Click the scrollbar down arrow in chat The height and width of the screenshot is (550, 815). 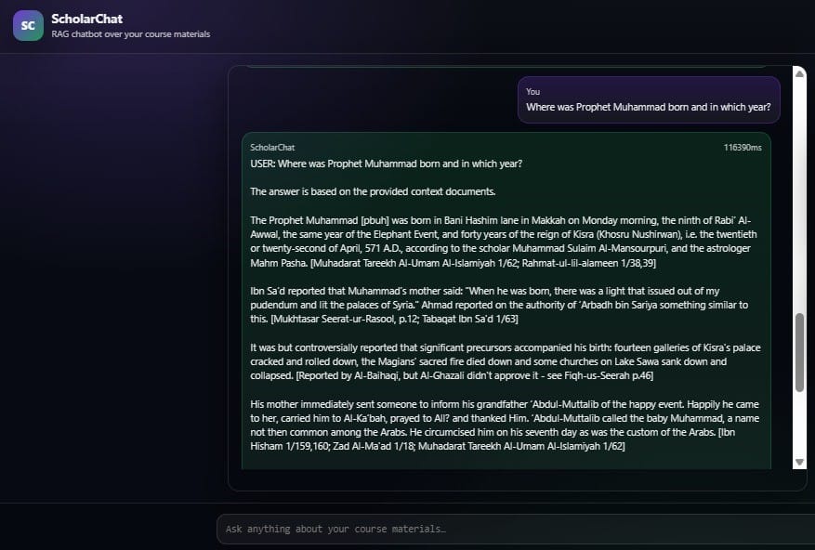click(x=799, y=462)
